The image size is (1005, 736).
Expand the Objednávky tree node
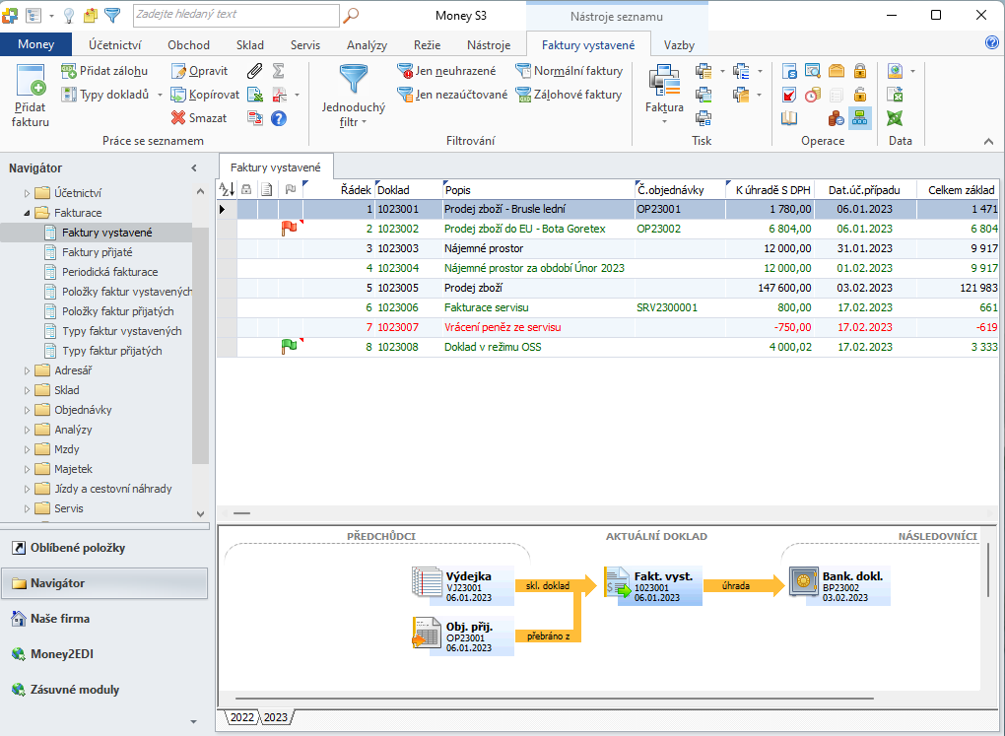pyautogui.click(x=27, y=410)
